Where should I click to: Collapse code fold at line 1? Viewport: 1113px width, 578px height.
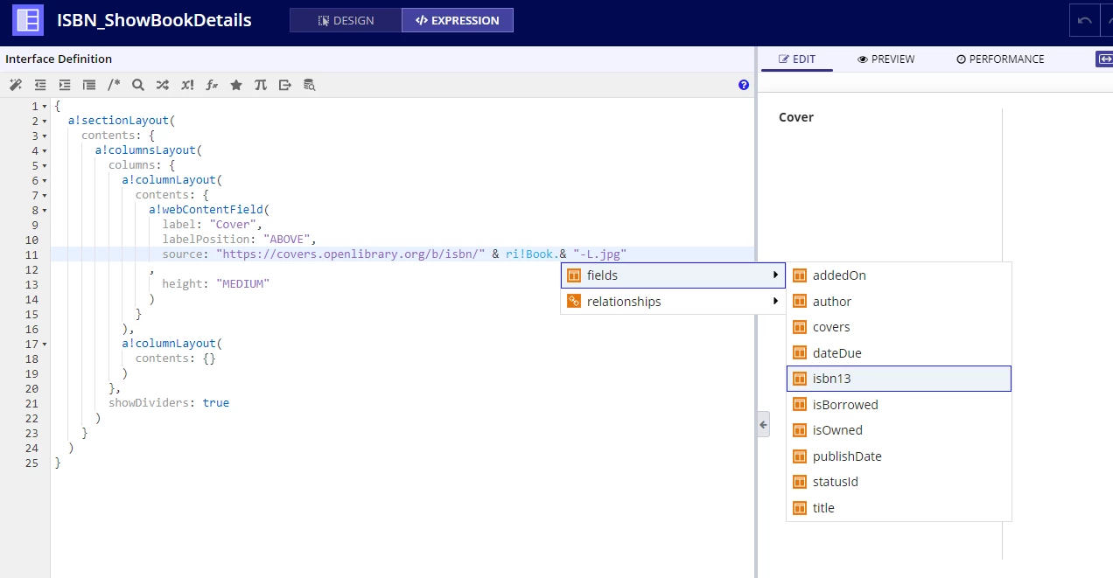(45, 107)
